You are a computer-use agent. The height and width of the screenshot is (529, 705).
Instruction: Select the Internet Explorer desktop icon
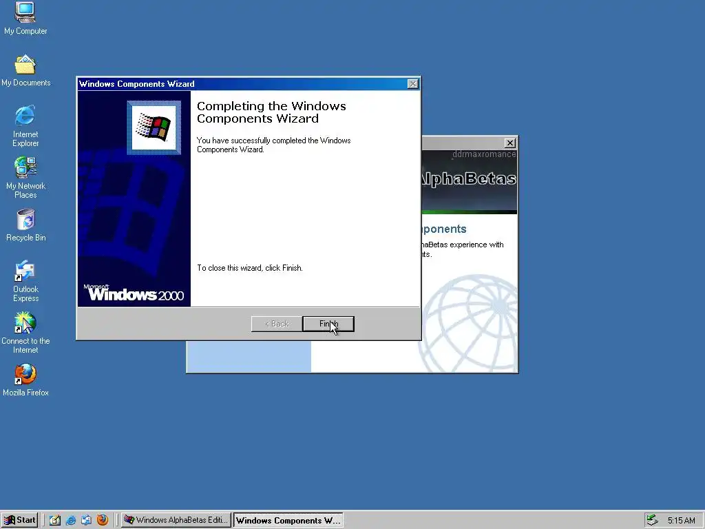tap(25, 127)
